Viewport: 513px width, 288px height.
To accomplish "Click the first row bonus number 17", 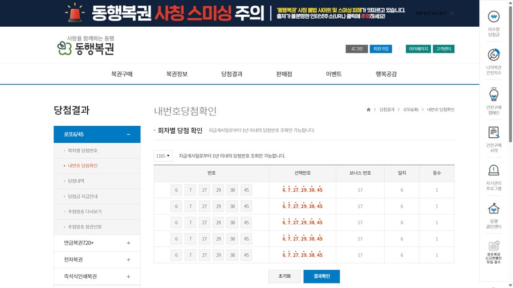I will click(360, 190).
